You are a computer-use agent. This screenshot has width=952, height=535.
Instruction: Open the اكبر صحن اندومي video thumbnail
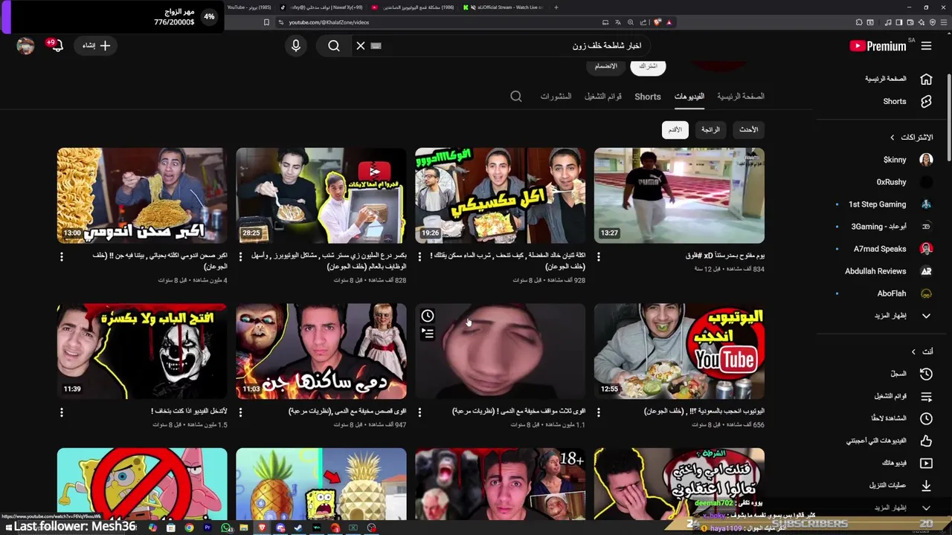(x=142, y=195)
